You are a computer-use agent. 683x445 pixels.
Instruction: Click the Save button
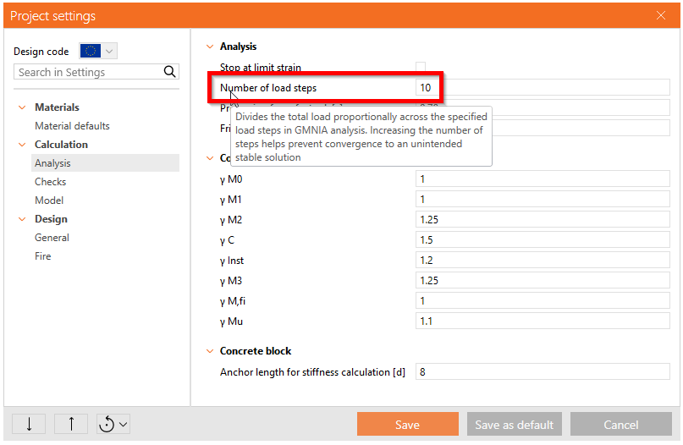408,424
